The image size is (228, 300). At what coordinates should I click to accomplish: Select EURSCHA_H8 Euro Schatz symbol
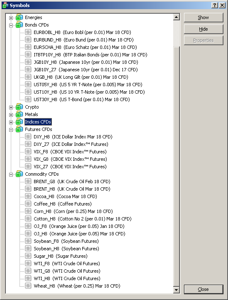(85, 47)
